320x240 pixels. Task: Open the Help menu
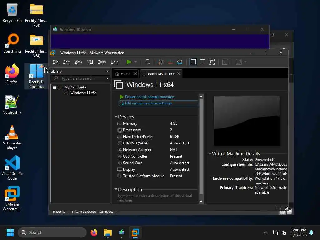114,62
